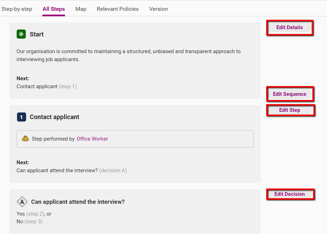Click the 'Step performed by' box
Screen dimensions: 327x234
[135, 139]
